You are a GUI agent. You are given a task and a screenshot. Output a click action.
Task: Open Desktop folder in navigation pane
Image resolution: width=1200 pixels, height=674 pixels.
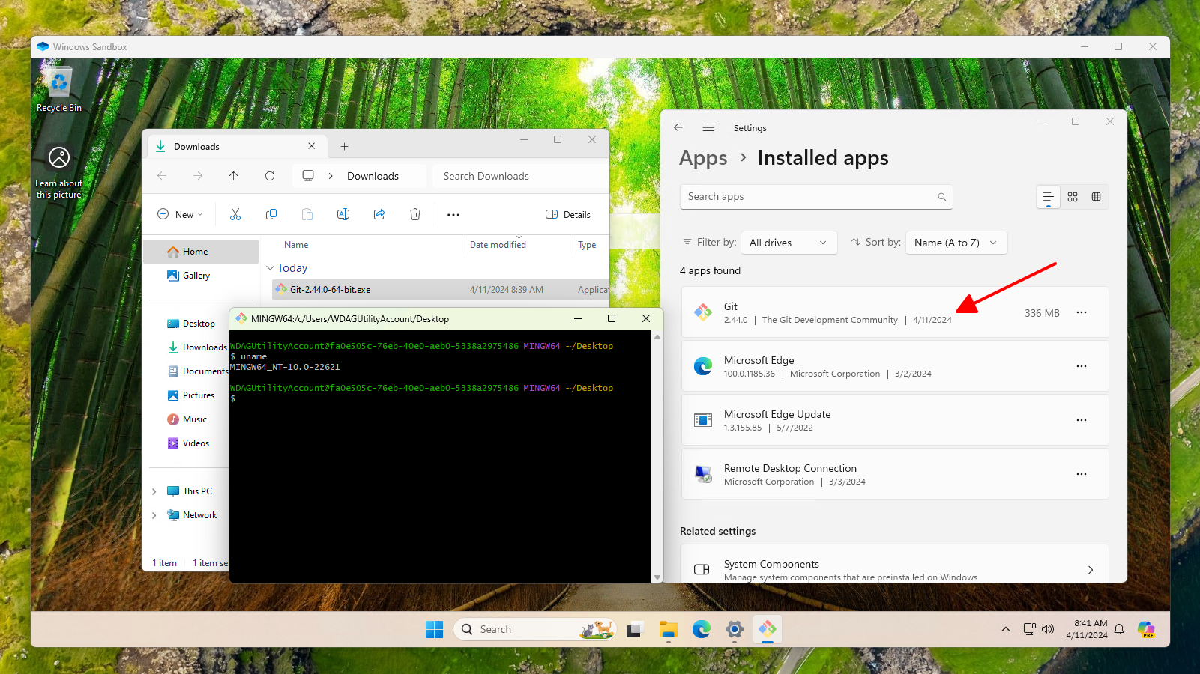click(x=190, y=324)
